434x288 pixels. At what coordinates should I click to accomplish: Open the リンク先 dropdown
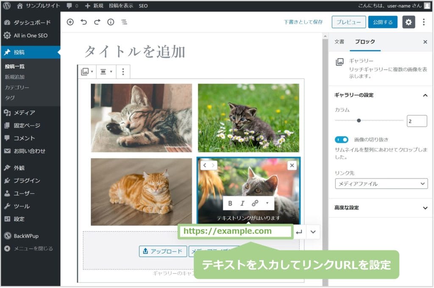(381, 184)
